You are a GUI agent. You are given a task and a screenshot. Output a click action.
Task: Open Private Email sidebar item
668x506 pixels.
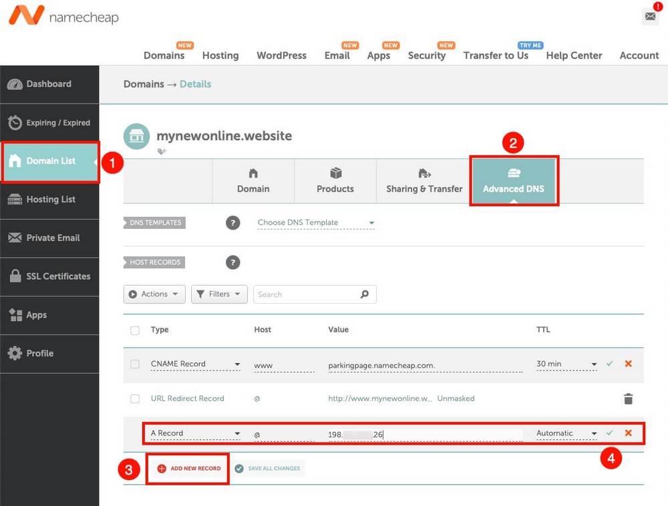tap(49, 238)
